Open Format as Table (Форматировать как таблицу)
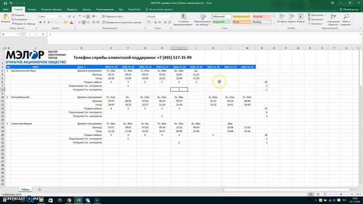The width and height of the screenshot is (363, 204). tap(202, 20)
